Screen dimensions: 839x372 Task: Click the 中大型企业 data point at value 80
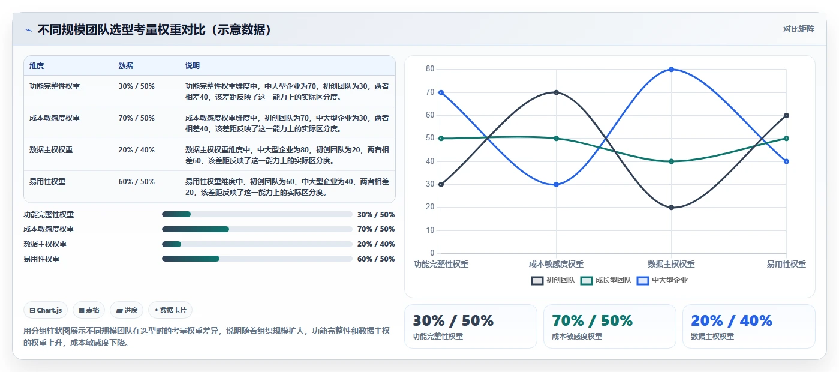point(671,69)
